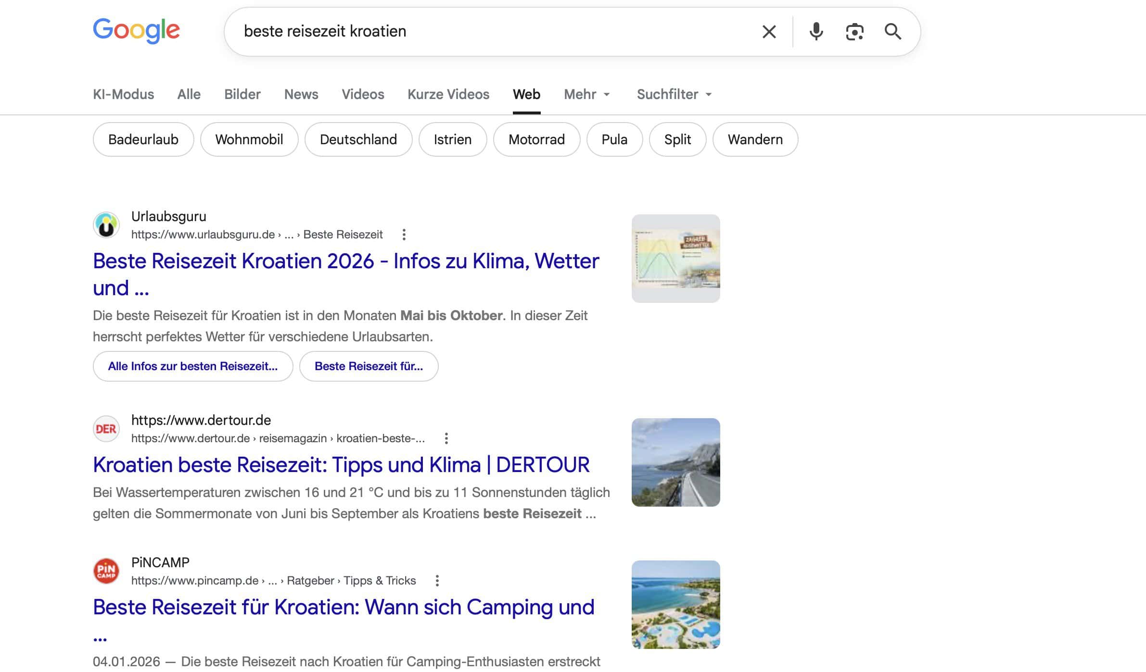Click the Google logo
Viewport: 1146px width, 672px height.
(x=136, y=31)
